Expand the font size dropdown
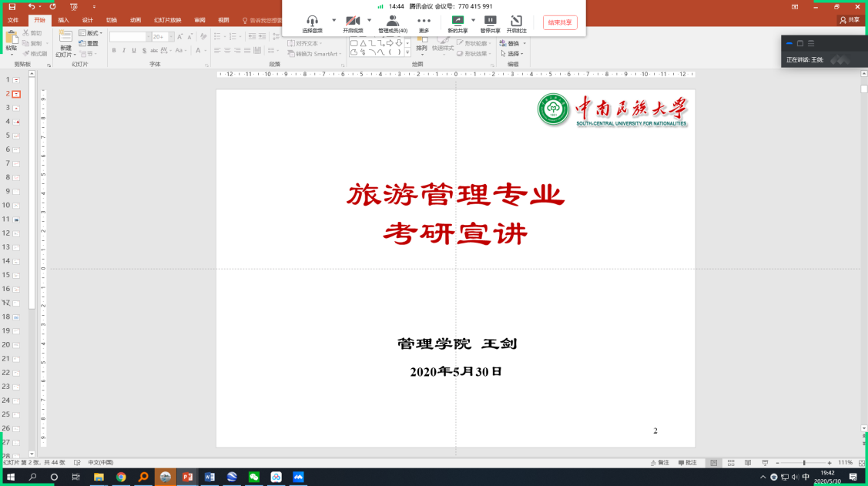Screen dimensions: 868x486 (170, 36)
